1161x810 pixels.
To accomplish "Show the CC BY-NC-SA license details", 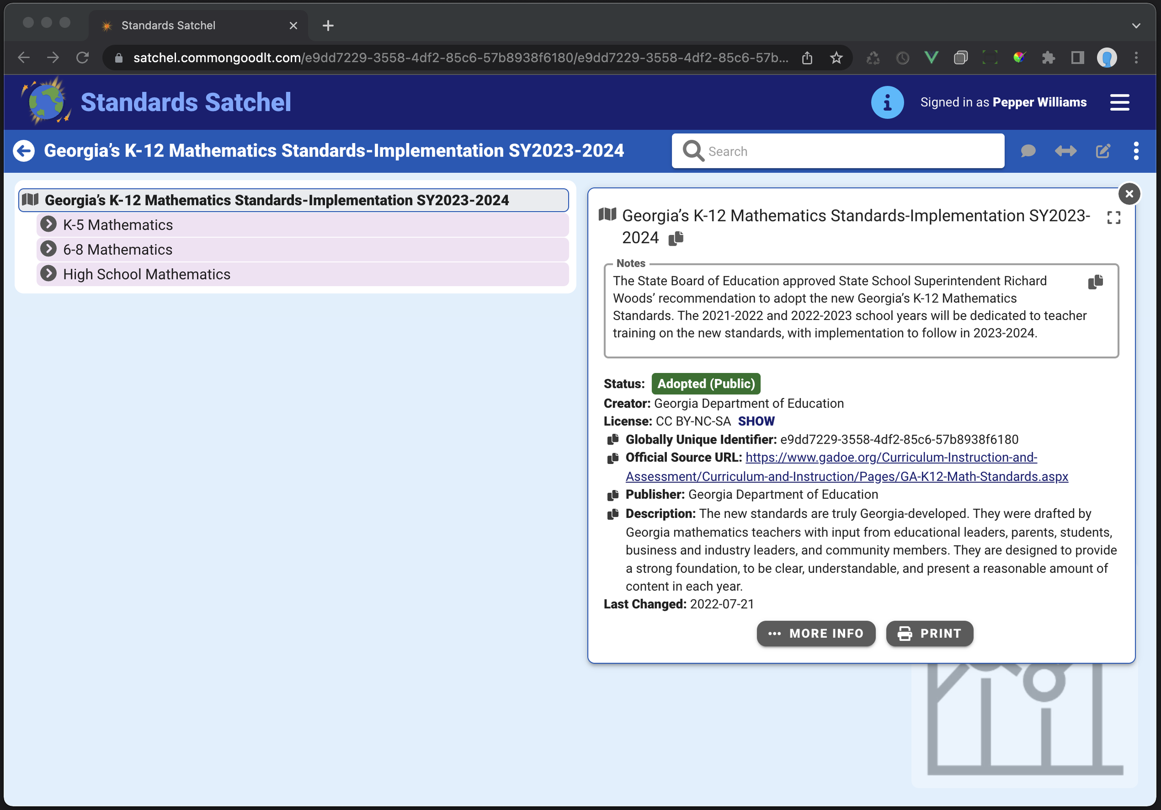I will [756, 421].
